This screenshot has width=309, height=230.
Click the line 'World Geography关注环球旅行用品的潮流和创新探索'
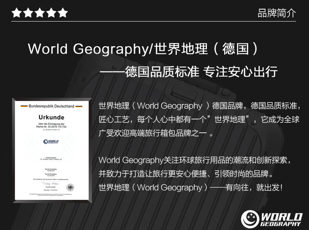coord(195,160)
